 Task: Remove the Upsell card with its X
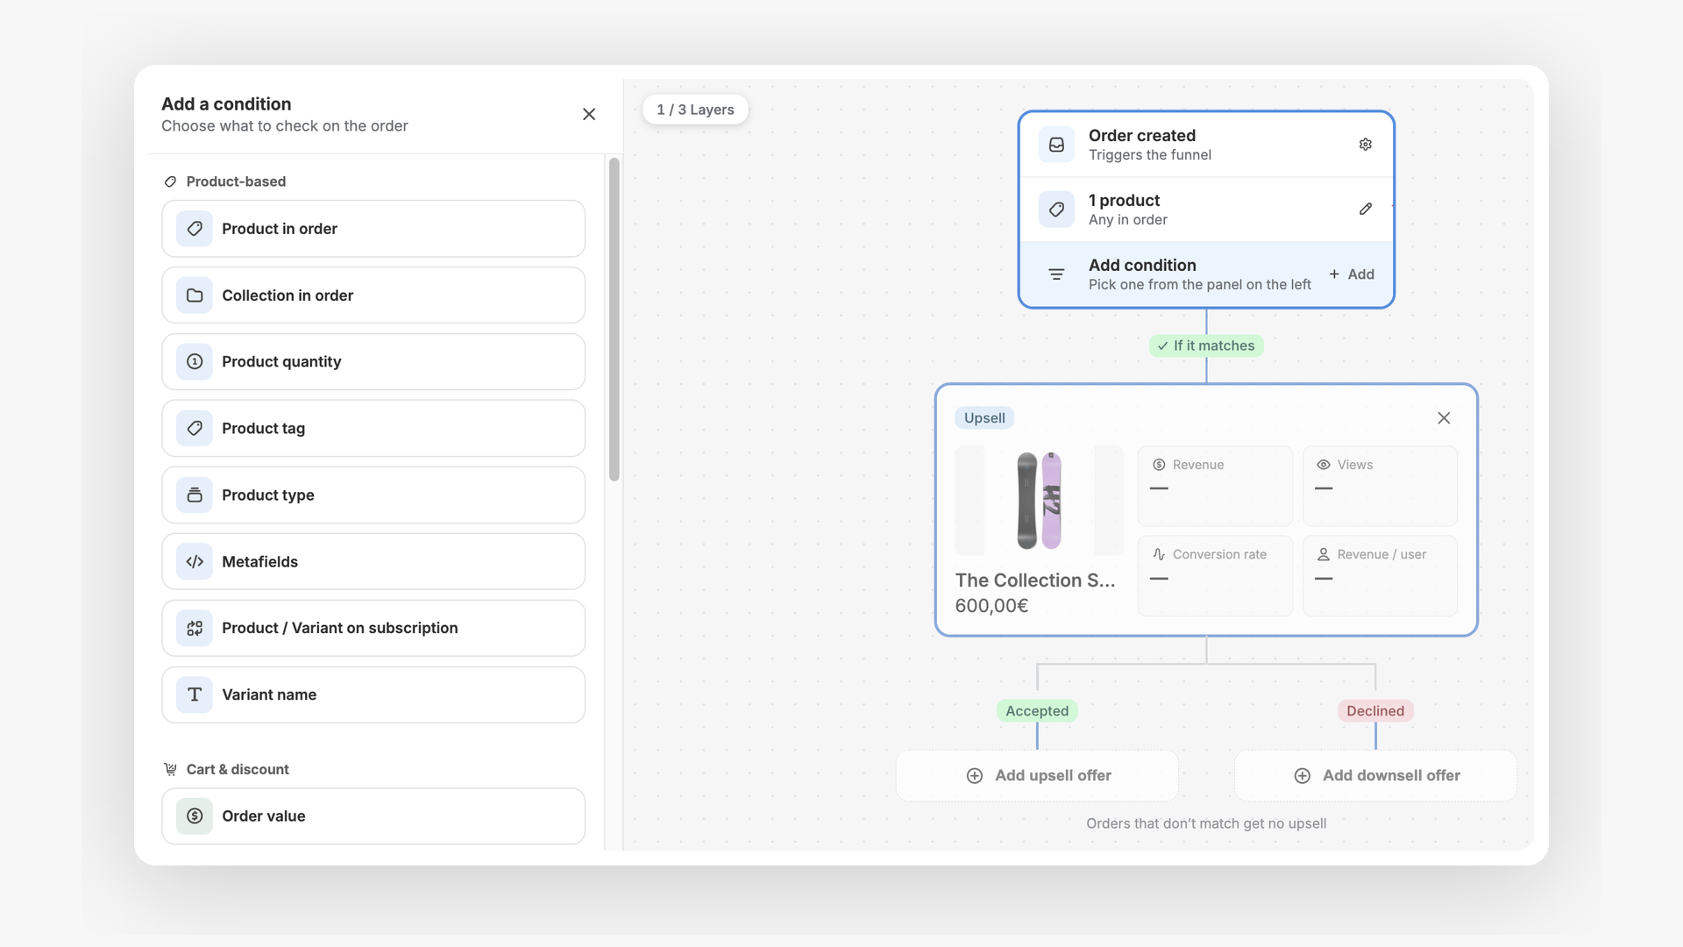tap(1444, 418)
